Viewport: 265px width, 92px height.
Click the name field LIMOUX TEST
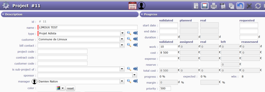[x=88, y=27]
